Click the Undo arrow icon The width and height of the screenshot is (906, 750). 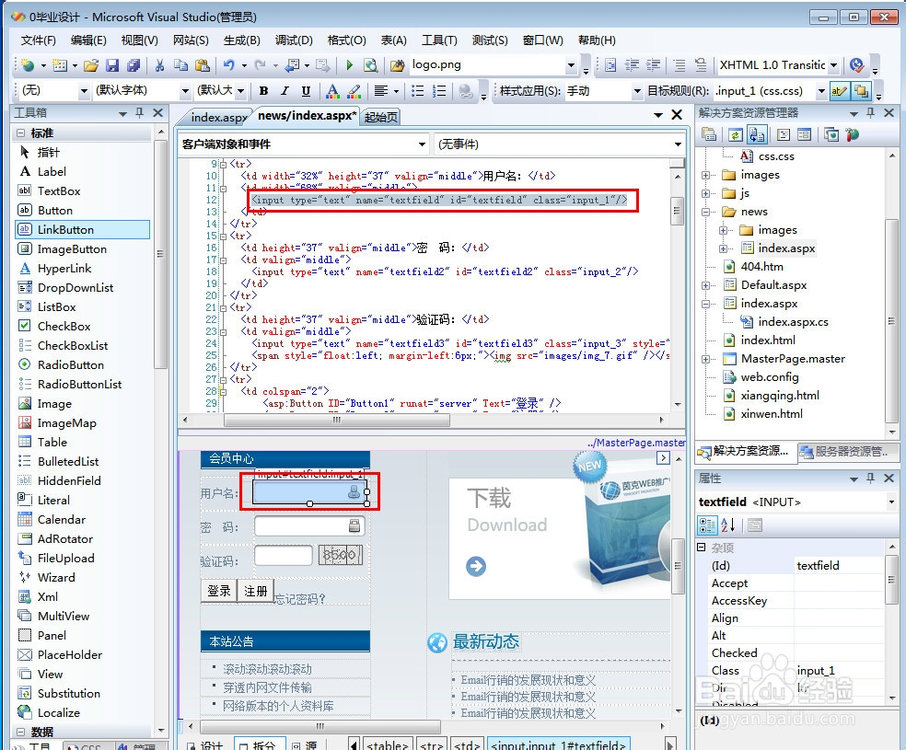(x=229, y=65)
